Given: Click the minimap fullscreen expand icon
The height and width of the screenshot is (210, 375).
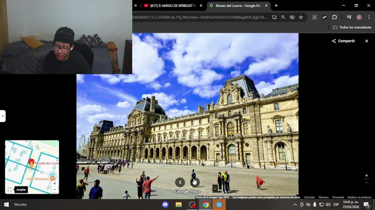Looking at the screenshot, I should (9, 190).
